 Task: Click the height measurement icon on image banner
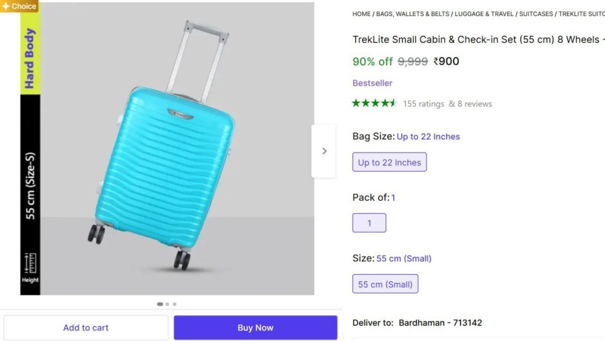[x=29, y=264]
